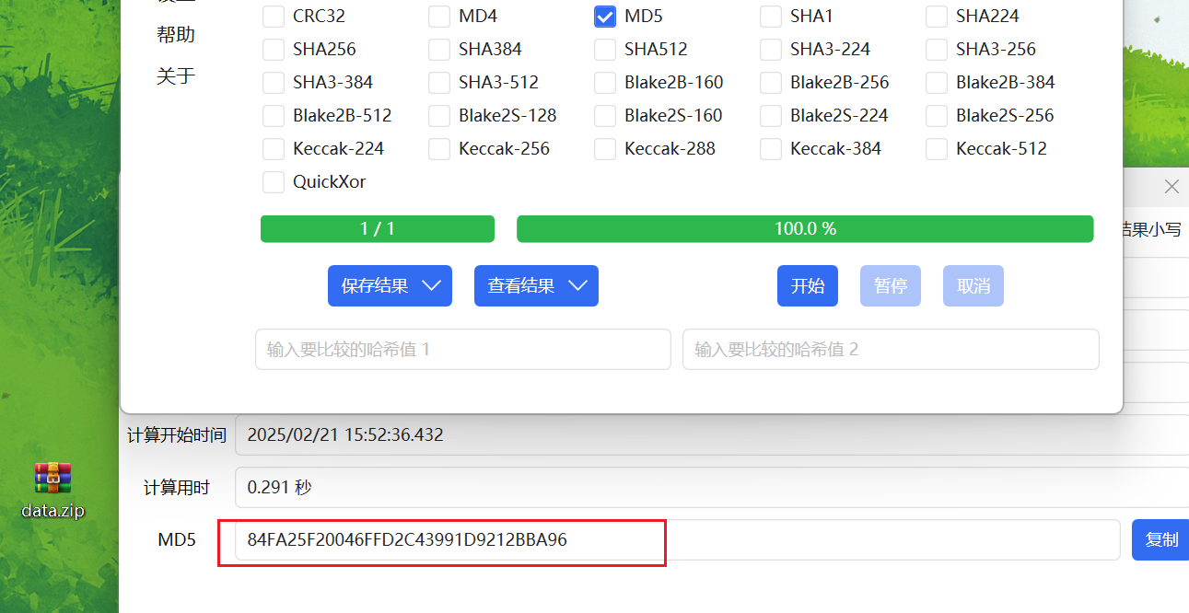Enable the SHA3-384 checkbox
The height and width of the screenshot is (613, 1189).
[x=274, y=83]
